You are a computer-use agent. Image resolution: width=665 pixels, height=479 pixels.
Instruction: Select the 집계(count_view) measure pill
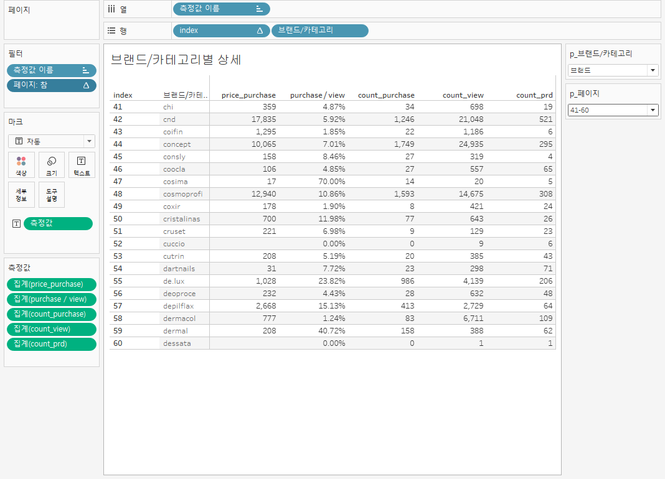(52, 329)
